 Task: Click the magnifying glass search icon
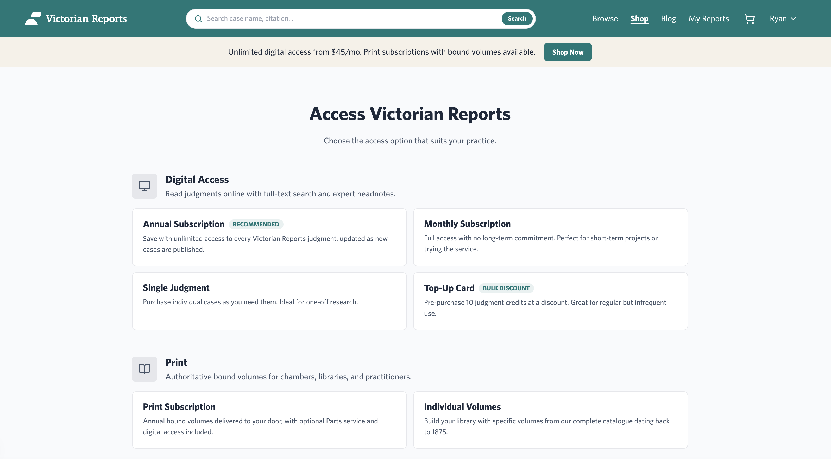(199, 18)
